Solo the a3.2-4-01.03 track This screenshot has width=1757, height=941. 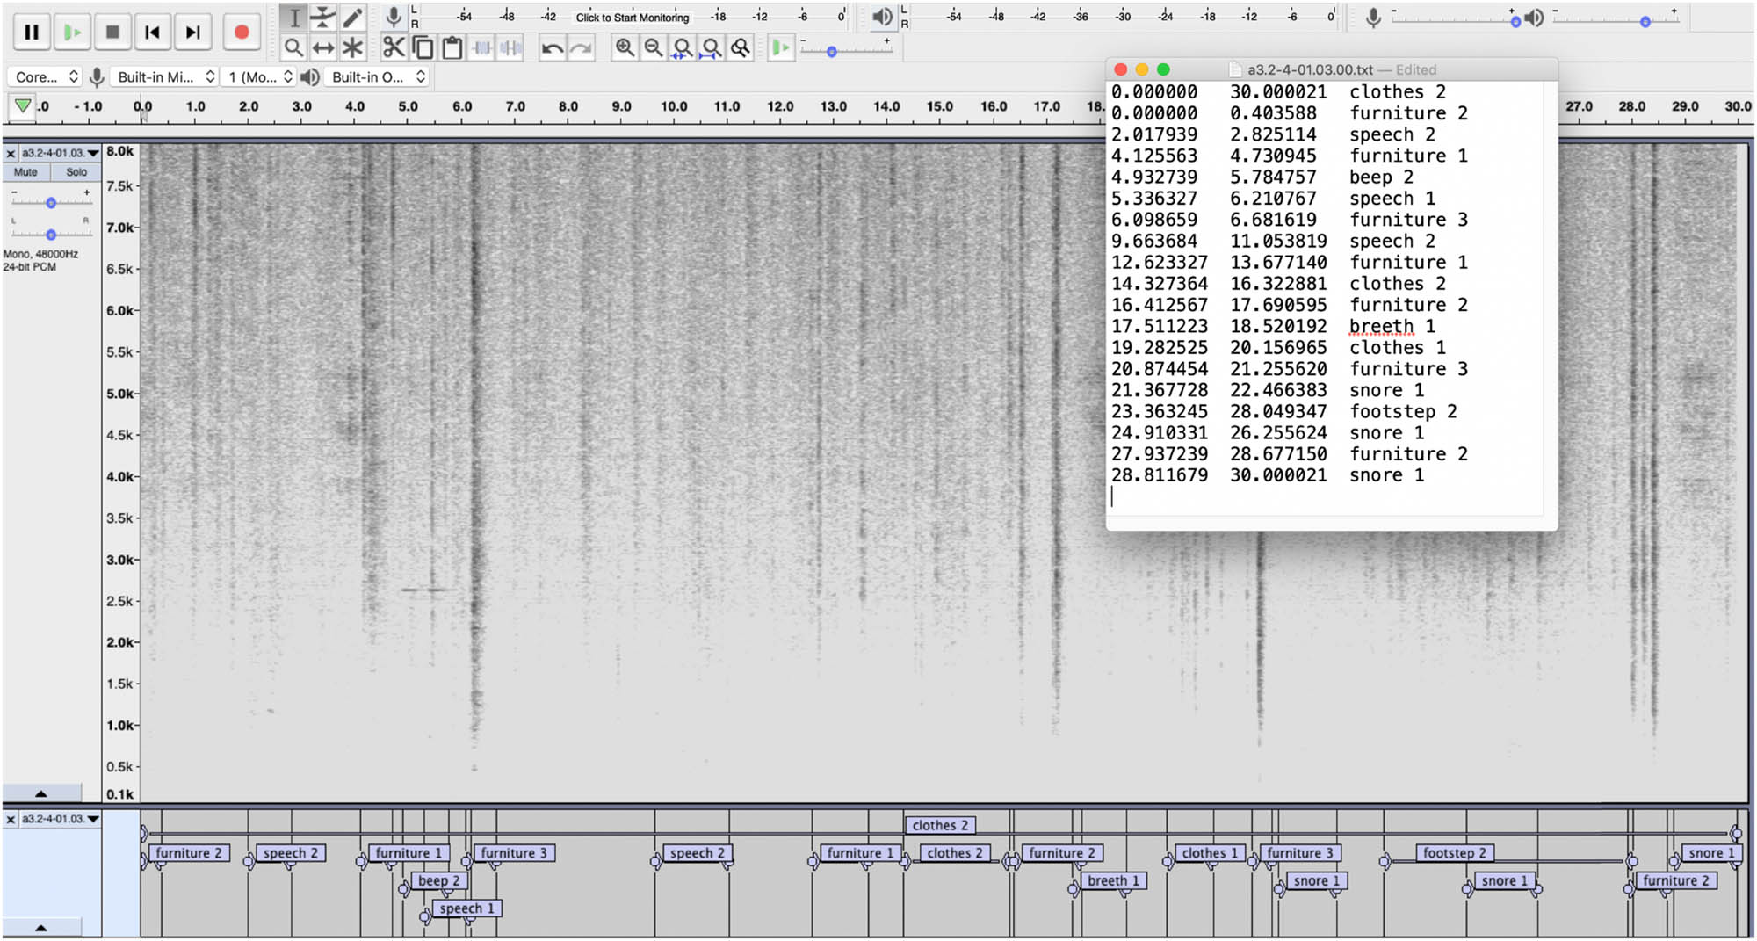[x=76, y=172]
